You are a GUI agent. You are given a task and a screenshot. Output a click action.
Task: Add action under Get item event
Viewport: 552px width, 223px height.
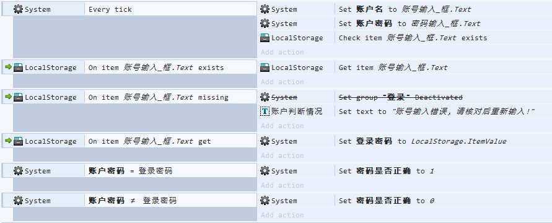283,82
